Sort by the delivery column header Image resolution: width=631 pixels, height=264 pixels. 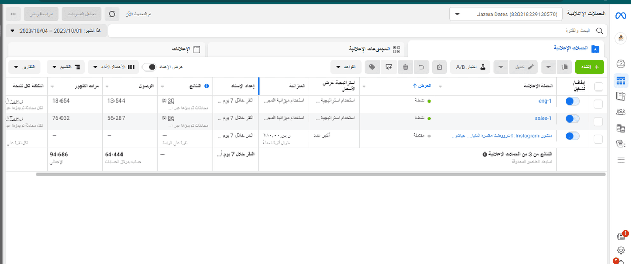coord(423,85)
